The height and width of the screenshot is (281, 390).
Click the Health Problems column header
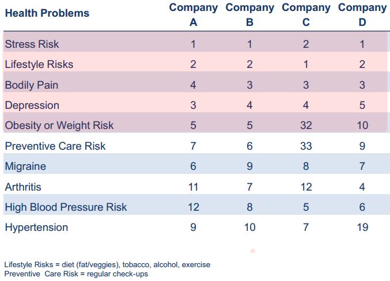(x=47, y=13)
